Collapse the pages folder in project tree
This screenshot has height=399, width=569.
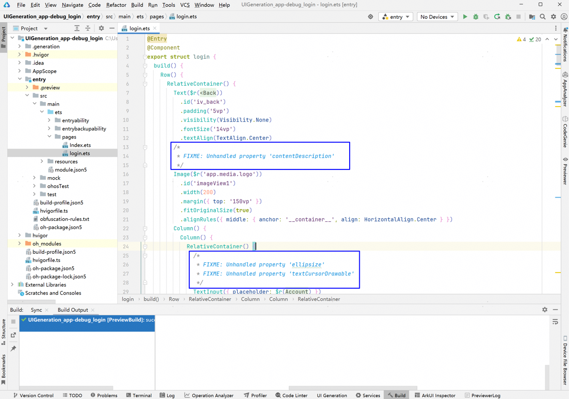(x=49, y=137)
